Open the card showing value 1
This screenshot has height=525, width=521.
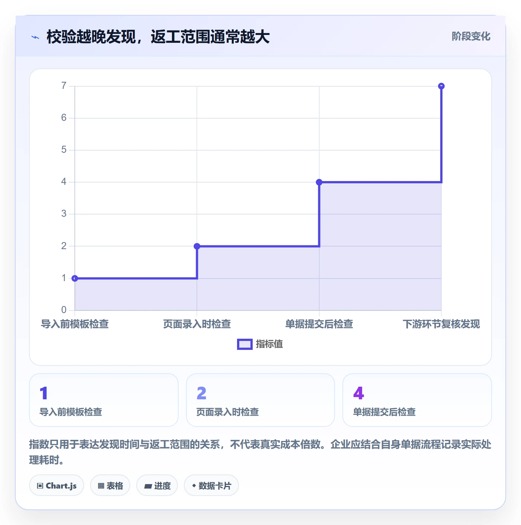point(104,400)
